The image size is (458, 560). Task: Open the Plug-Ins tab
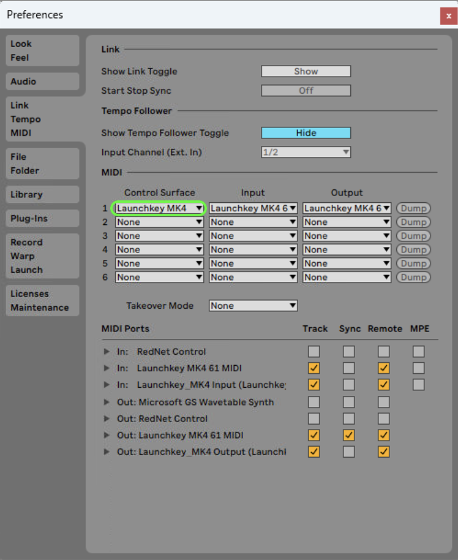[x=42, y=218]
